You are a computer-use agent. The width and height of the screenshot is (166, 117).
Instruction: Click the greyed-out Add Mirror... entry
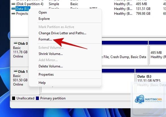click(48, 60)
